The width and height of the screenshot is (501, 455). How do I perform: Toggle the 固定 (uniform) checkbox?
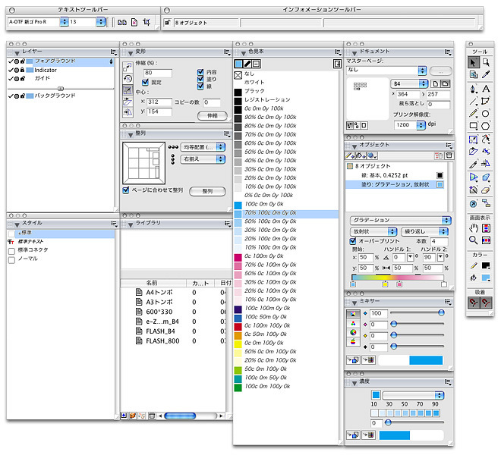coord(146,82)
